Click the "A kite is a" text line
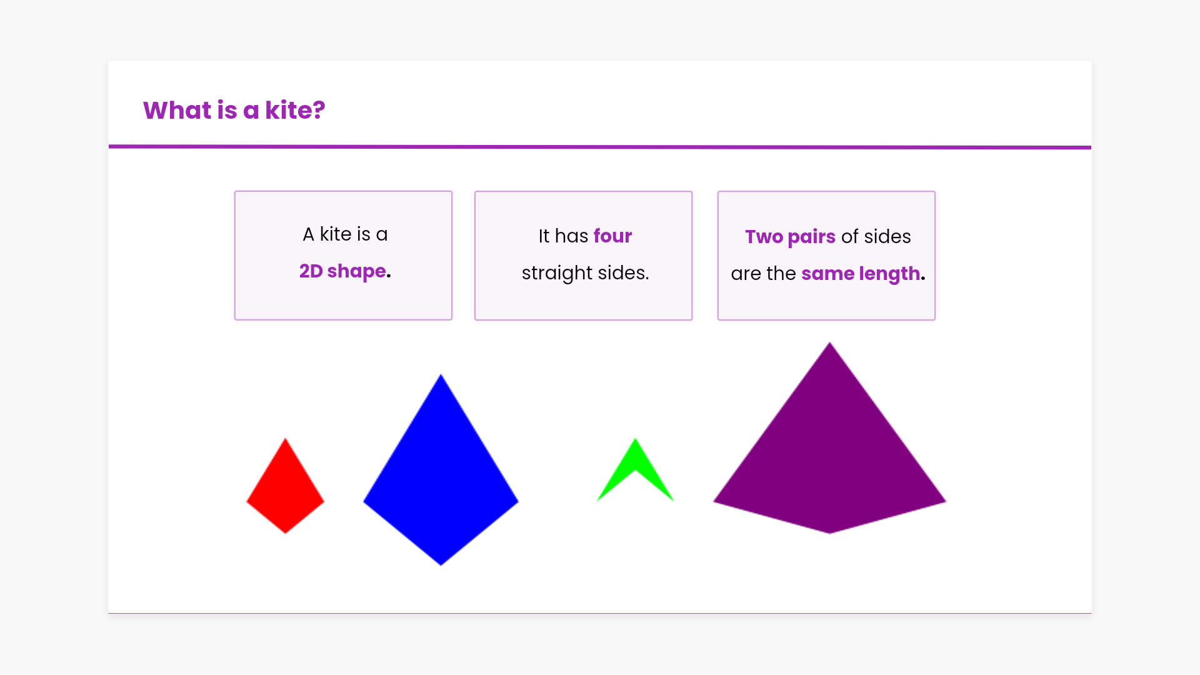Image resolution: width=1200 pixels, height=675 pixels. [x=345, y=234]
